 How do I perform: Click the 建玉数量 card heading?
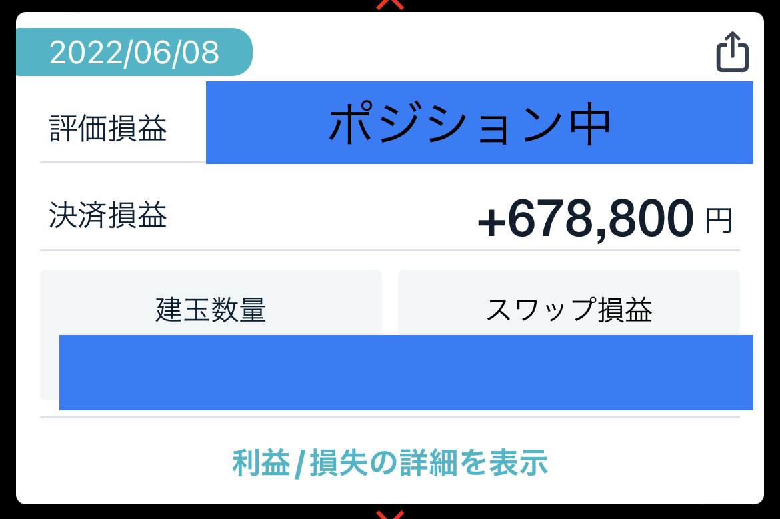point(211,310)
